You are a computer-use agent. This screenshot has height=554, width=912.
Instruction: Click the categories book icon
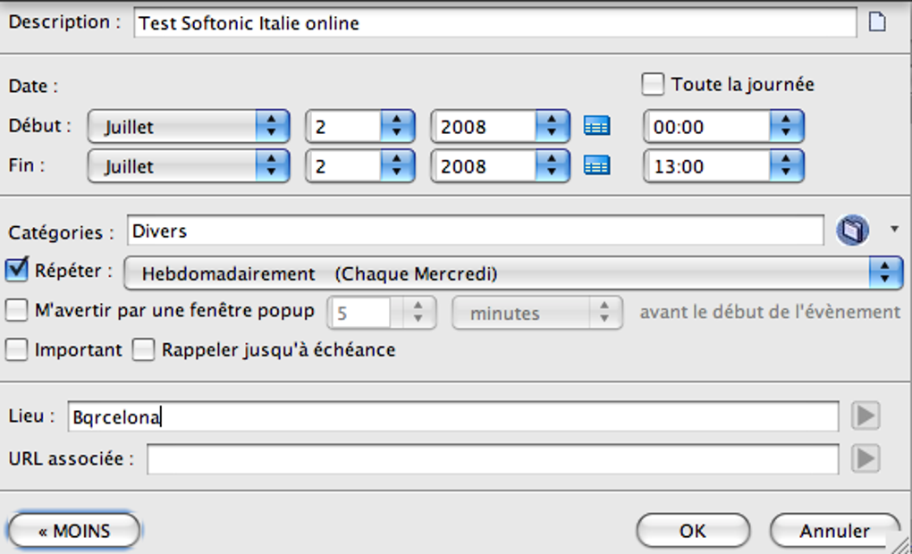click(852, 231)
